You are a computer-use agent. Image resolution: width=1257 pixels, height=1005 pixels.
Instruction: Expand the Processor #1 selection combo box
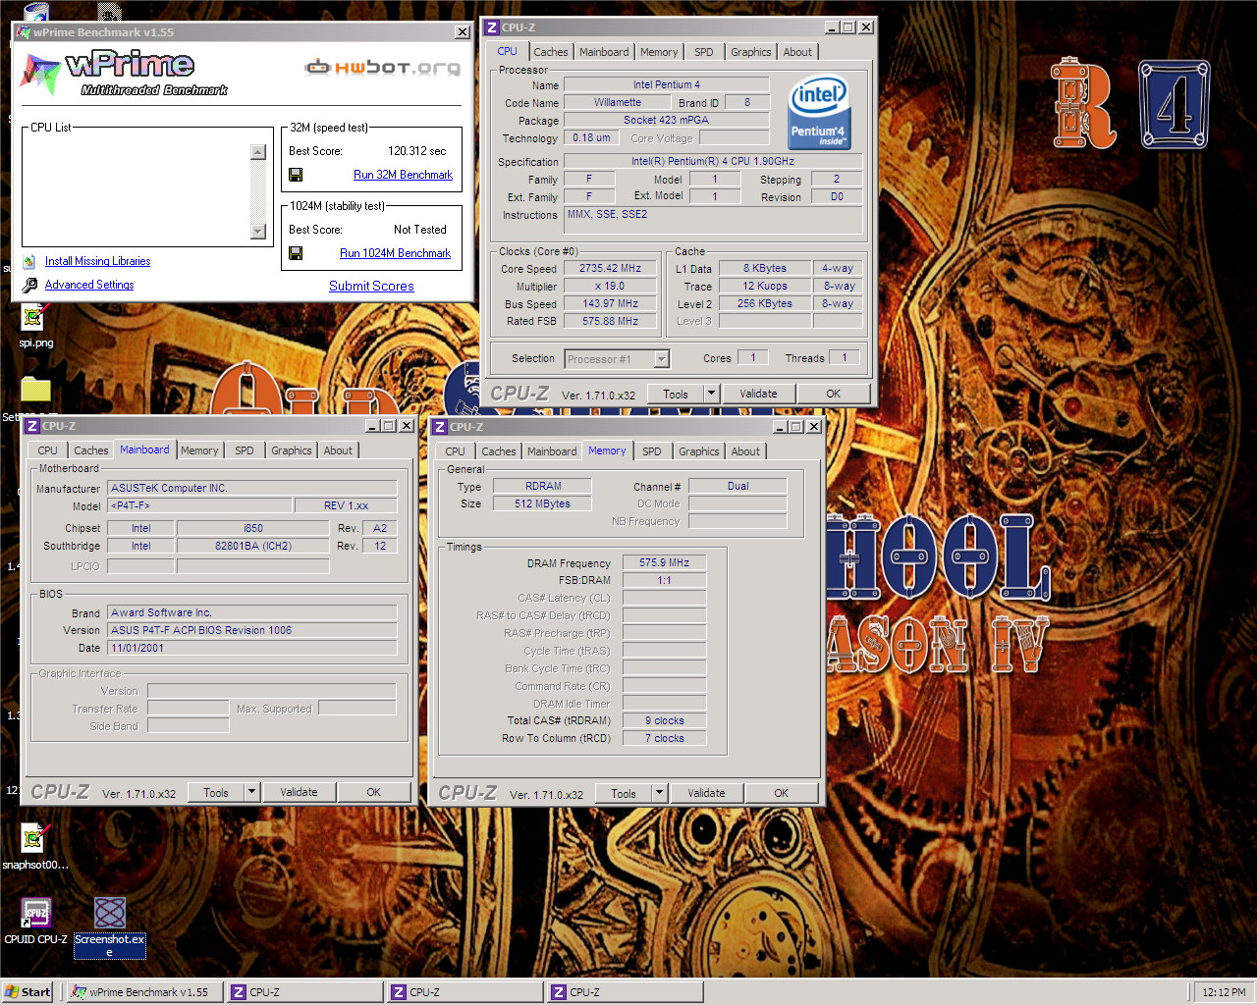662,359
